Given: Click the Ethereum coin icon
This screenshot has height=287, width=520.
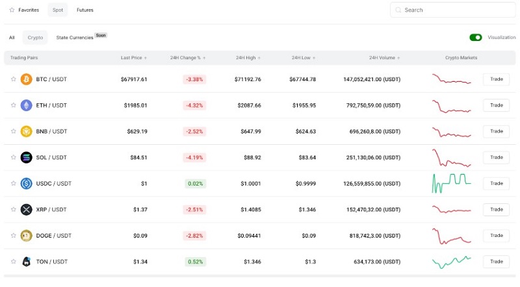Looking at the screenshot, I should click(26, 105).
